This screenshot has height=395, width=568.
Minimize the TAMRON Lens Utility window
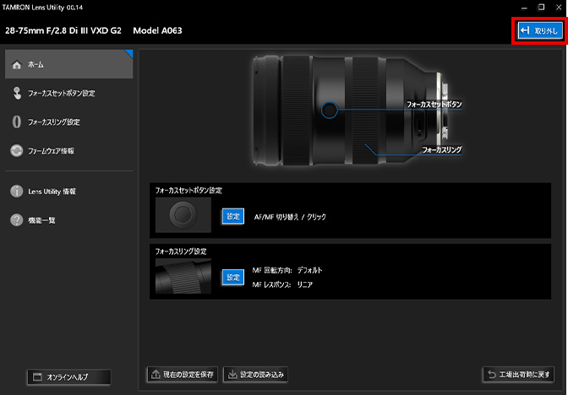(x=524, y=8)
